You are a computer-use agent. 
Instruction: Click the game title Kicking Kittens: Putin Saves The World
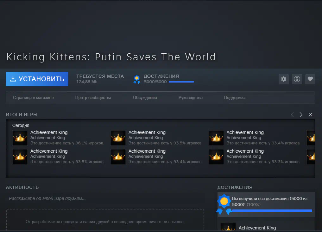[x=111, y=57]
